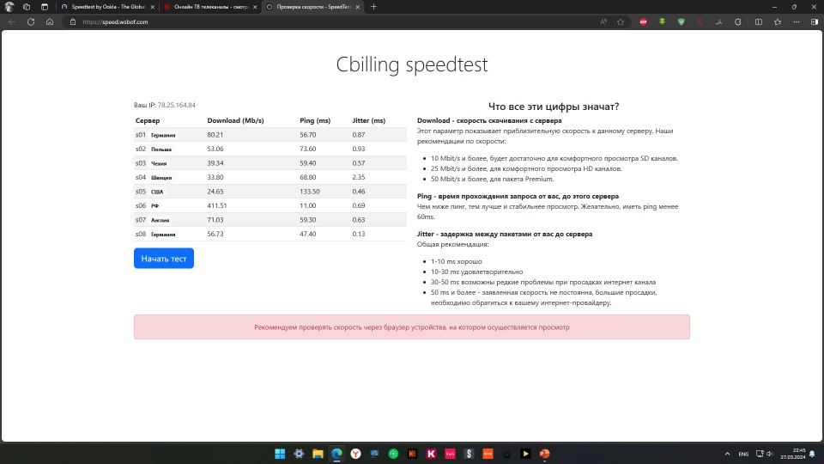
Task: Click the s08 Германия server row
Action: click(270, 234)
